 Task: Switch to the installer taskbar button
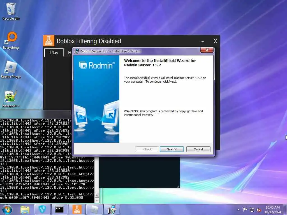click(x=112, y=209)
